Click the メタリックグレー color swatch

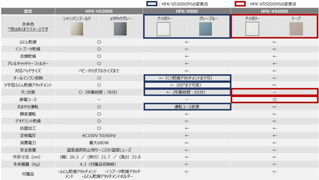click(120, 29)
